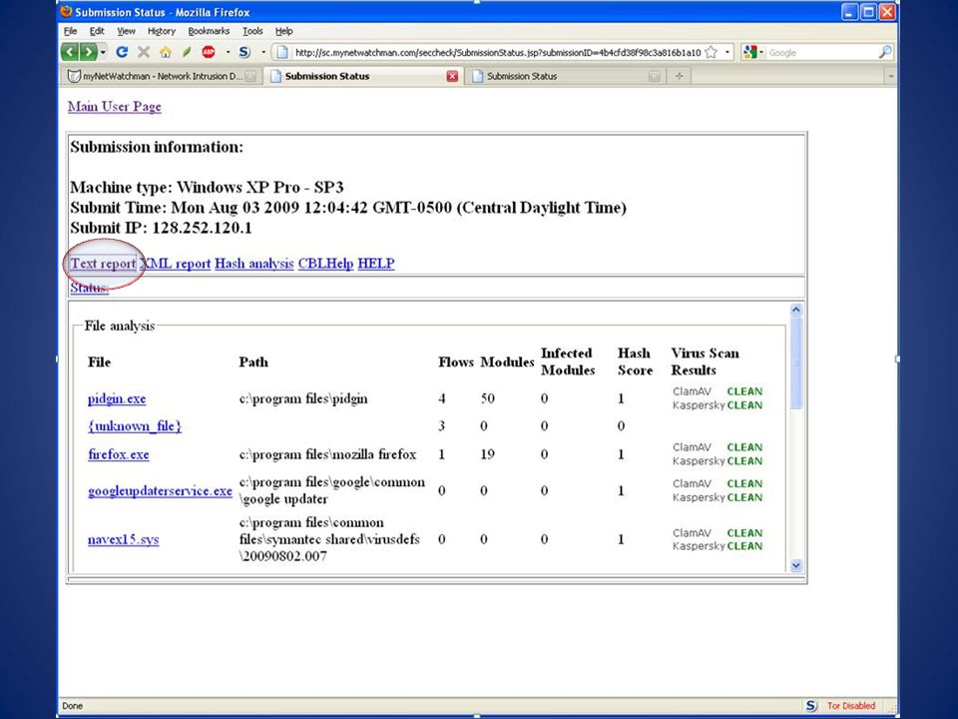Click the Firefox logo in title bar
The image size is (958, 719).
coord(66,12)
